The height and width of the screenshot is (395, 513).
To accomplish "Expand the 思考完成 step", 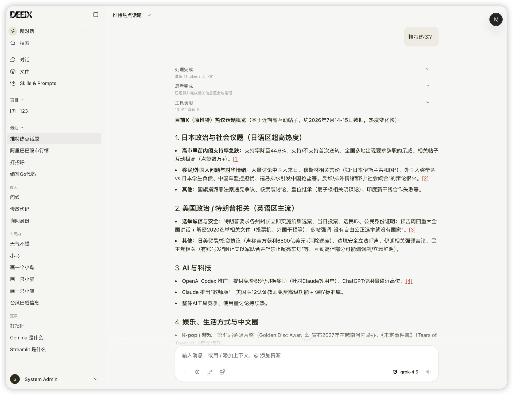I will (428, 86).
